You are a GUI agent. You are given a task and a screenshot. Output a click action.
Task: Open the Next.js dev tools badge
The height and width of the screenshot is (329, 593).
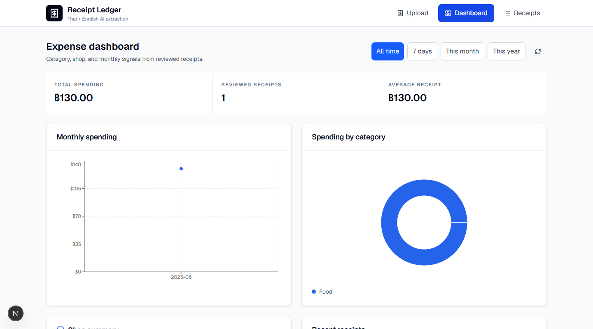point(16,314)
